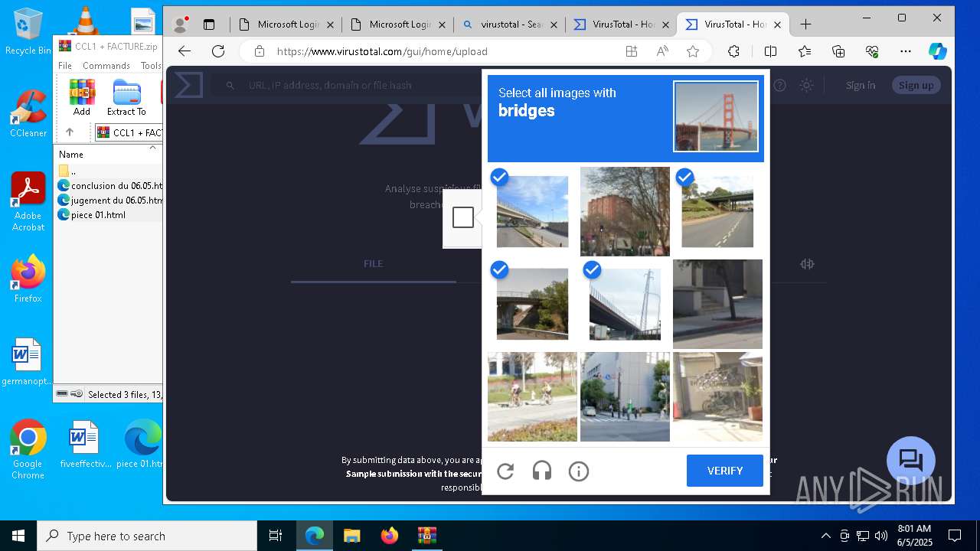Screen dimensions: 980x551
Task: Switch to the inactive VirusTotal Home tab
Action: click(x=622, y=24)
